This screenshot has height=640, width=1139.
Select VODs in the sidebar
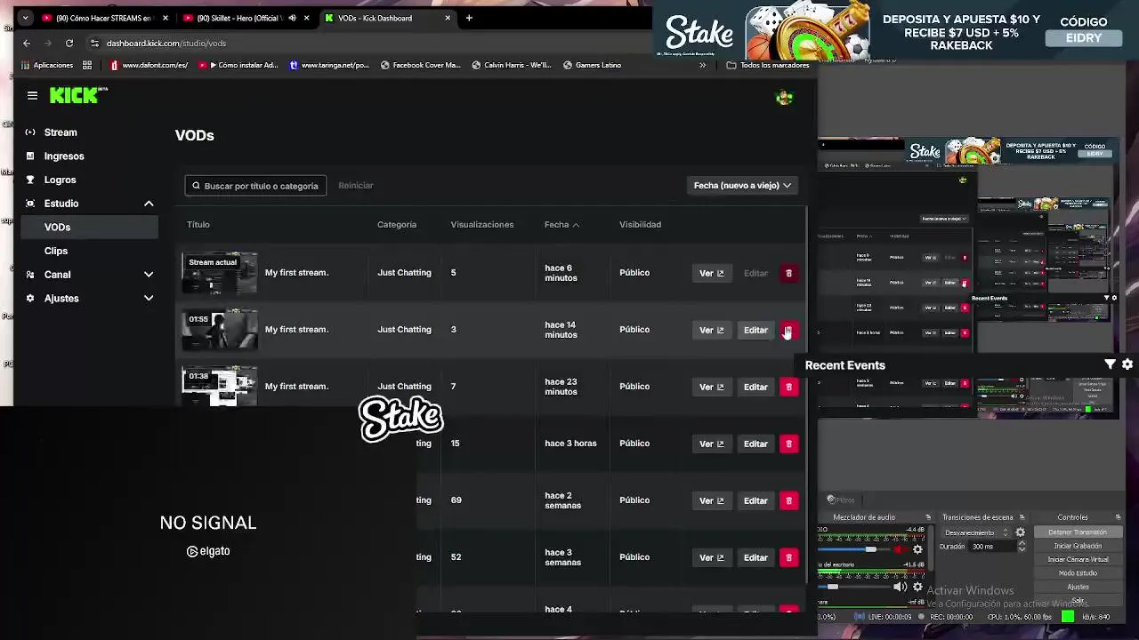[89, 228]
